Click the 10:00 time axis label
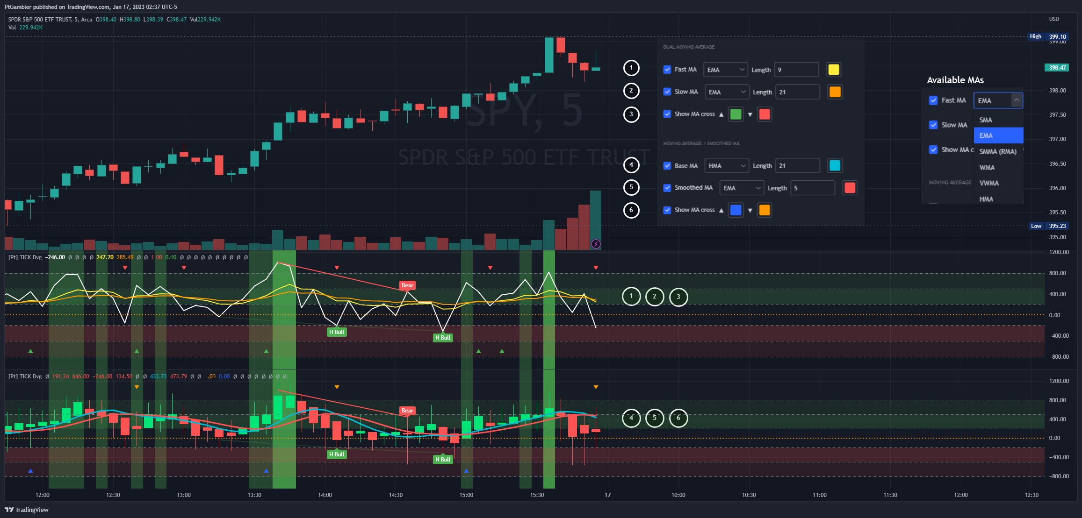The image size is (1082, 518). coord(678,495)
